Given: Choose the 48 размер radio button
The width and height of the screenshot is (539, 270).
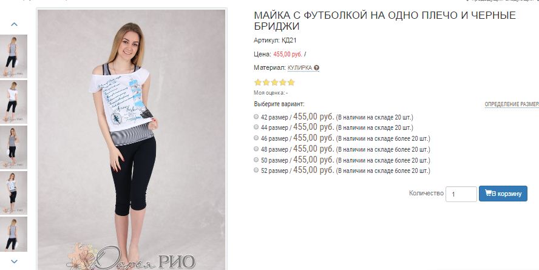Looking at the screenshot, I should (x=256, y=149).
